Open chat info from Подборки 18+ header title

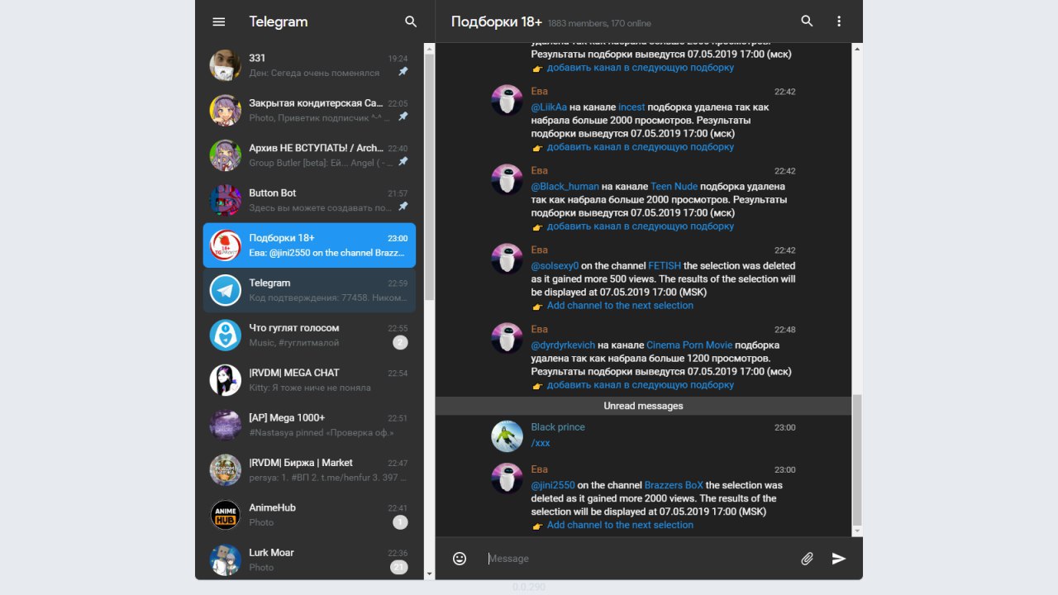coord(495,21)
